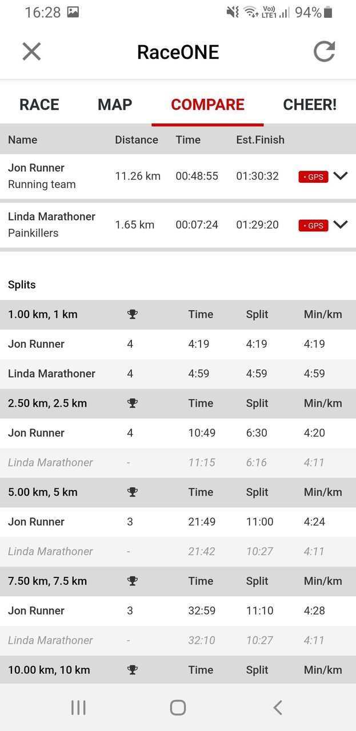The image size is (356, 731).
Task: Click trophy icon in 10 km split header
Action: 133,670
